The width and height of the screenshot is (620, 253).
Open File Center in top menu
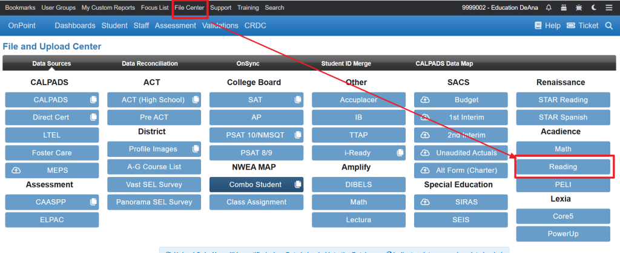click(190, 8)
